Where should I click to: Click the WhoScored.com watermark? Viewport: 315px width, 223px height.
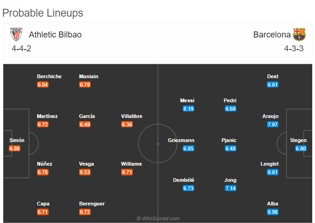(158, 218)
